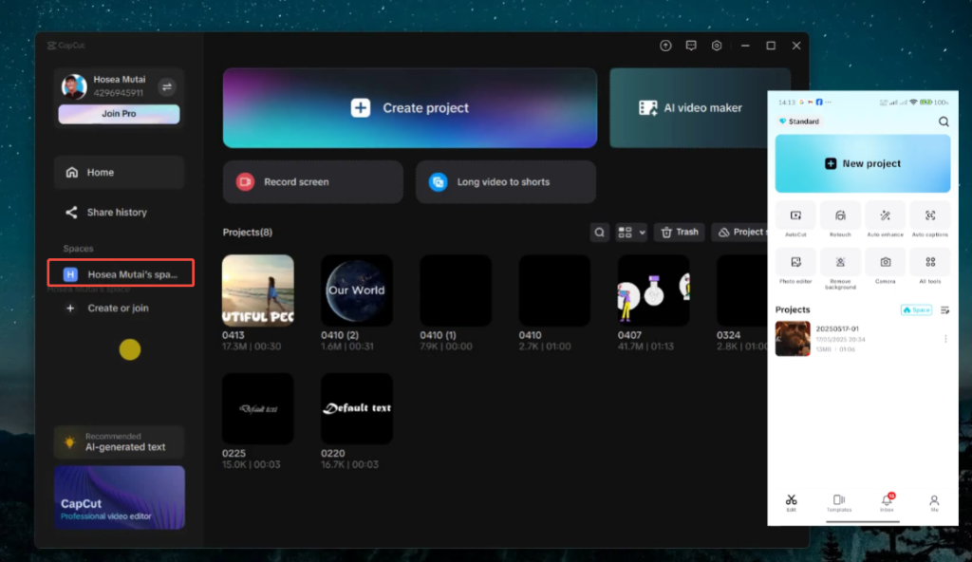972x562 pixels.
Task: Start Record screen
Action: coord(313,181)
